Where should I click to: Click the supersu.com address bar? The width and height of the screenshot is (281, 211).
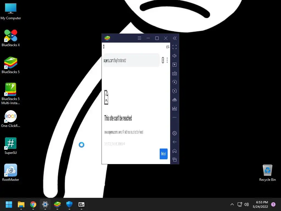point(131,60)
